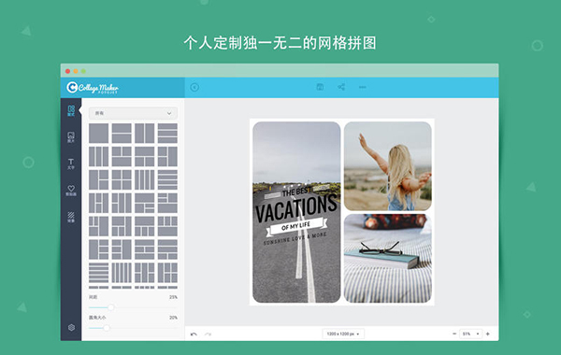Click the 间距 spacing label
Screen dimensions: 561x355
coord(93,297)
